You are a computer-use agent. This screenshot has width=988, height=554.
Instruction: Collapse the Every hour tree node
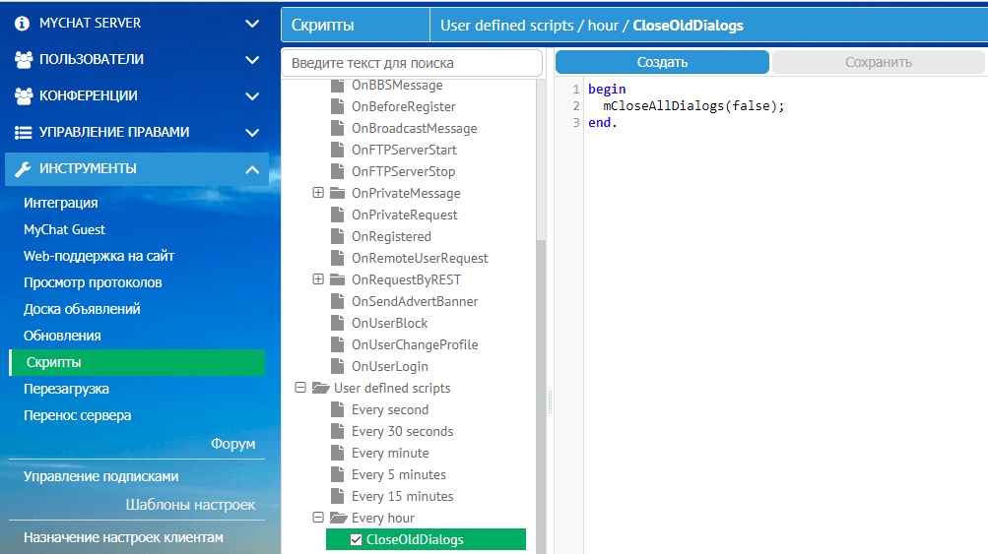(318, 518)
